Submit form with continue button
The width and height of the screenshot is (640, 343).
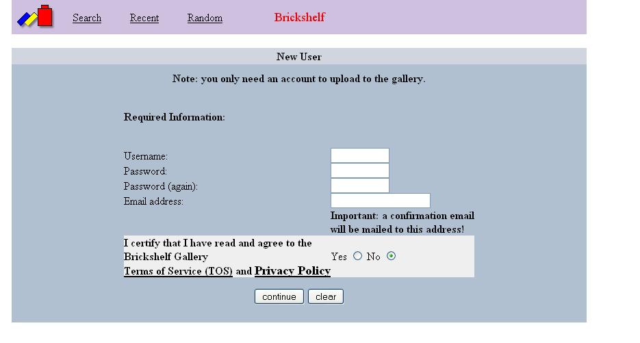(279, 296)
